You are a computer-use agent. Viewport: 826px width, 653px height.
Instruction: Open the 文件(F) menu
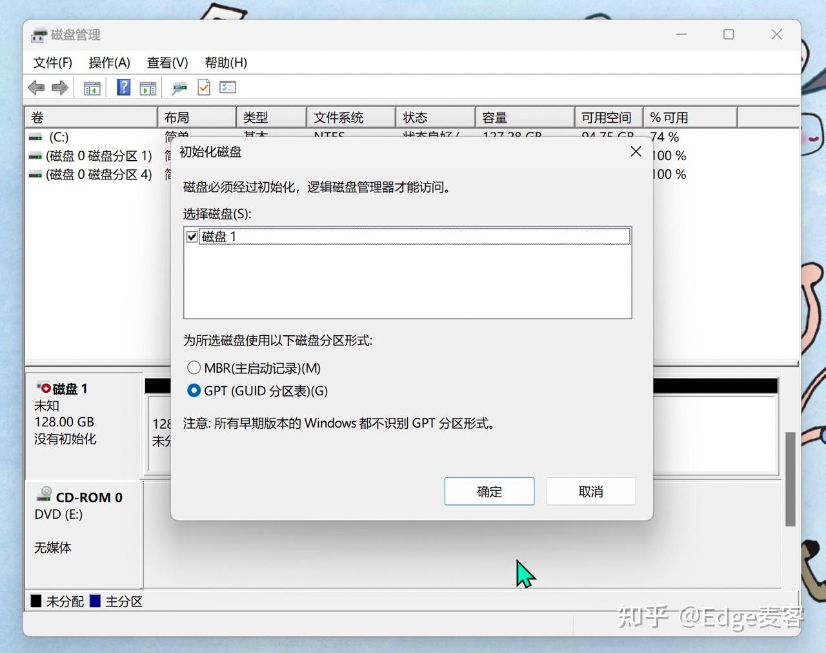pyautogui.click(x=52, y=63)
